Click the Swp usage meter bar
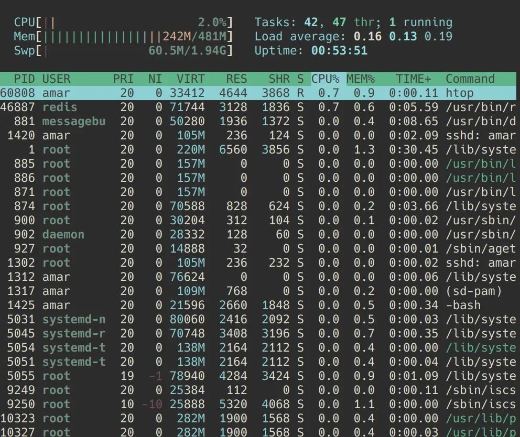This screenshot has width=520, height=437. click(123, 51)
